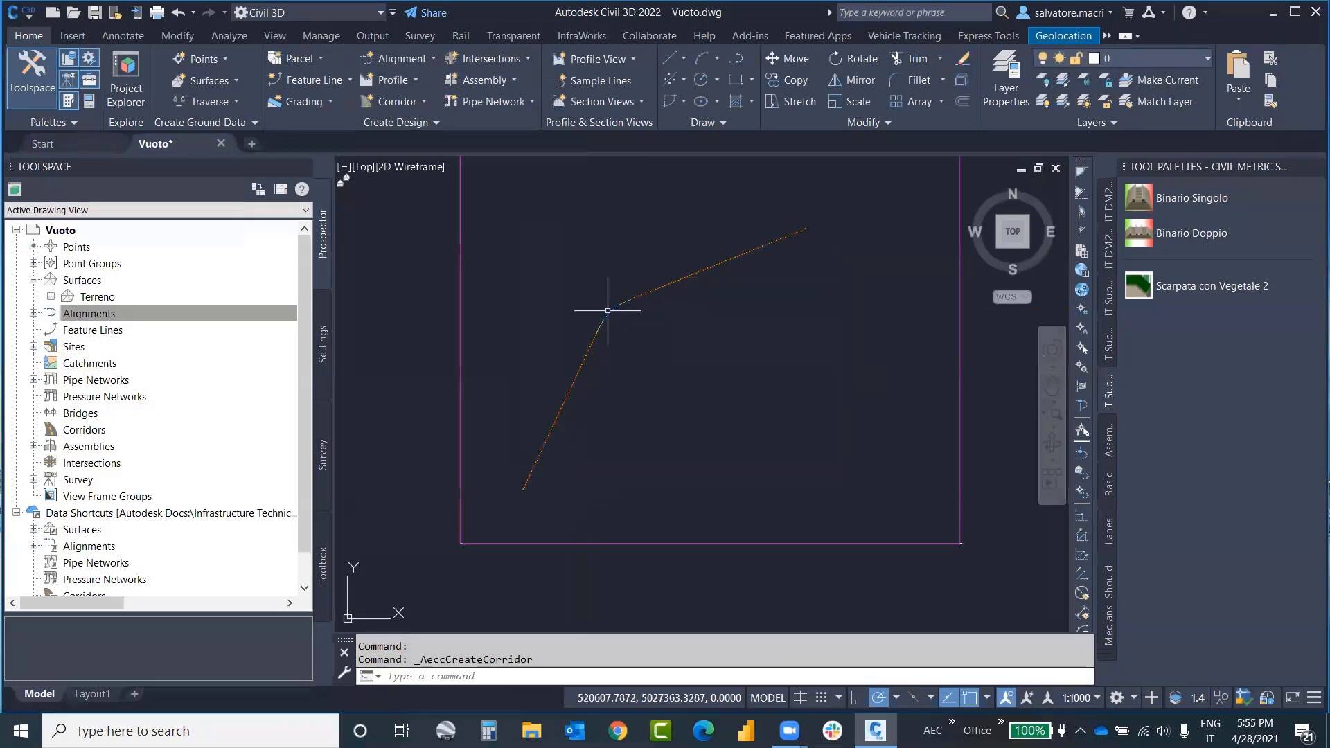Toggle ortho mode in status bar
Screen dimensions: 1330x748
pos(858,698)
